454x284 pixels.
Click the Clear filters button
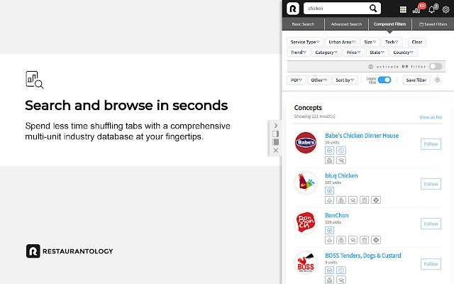click(416, 42)
